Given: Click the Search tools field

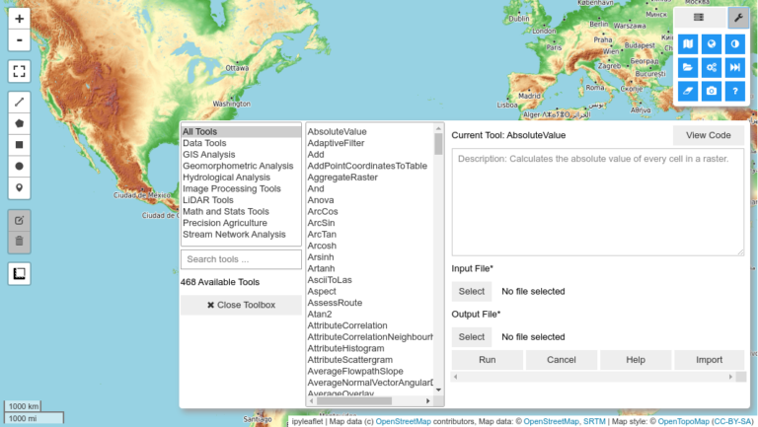Looking at the screenshot, I should pos(241,259).
